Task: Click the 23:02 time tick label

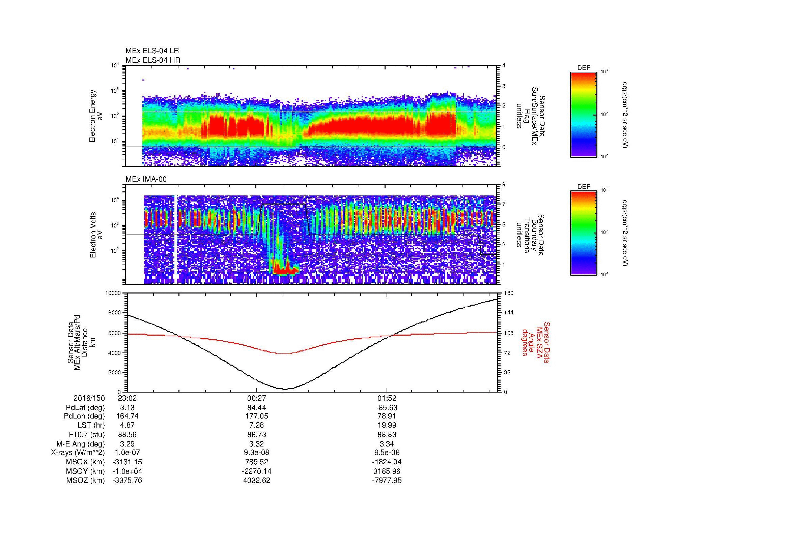Action: tap(127, 398)
